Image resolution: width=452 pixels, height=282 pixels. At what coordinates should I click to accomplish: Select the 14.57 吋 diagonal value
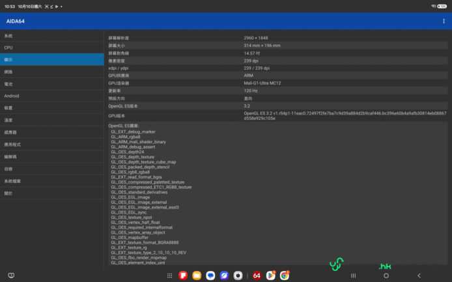tap(251, 53)
